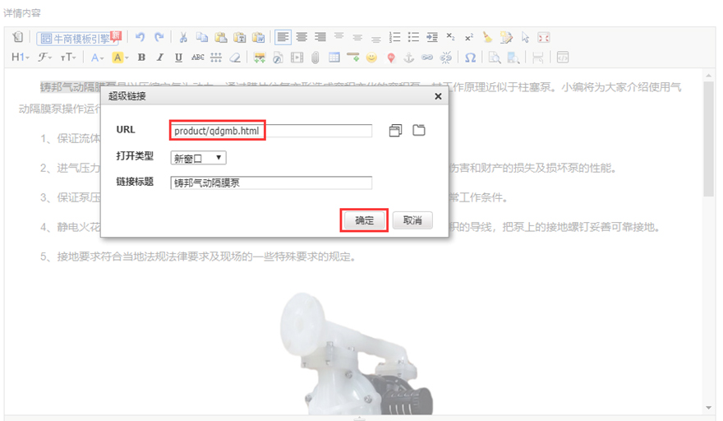Toggle bold formatting
The height and width of the screenshot is (421, 723).
[x=141, y=58]
